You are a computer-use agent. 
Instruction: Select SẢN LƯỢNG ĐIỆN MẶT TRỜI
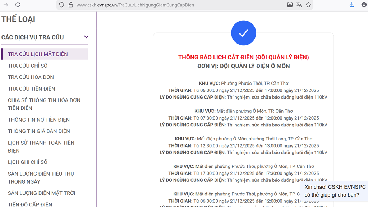(x=41, y=193)
